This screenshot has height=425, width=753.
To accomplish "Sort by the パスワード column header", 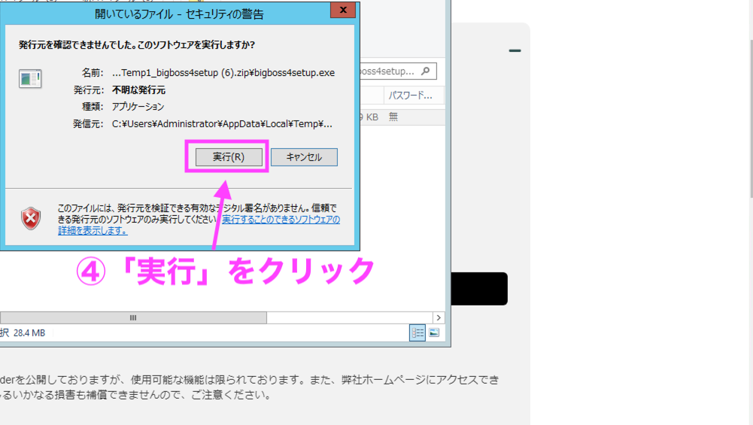I will 410,96.
